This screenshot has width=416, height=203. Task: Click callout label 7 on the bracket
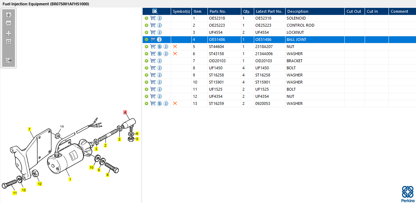[29, 129]
